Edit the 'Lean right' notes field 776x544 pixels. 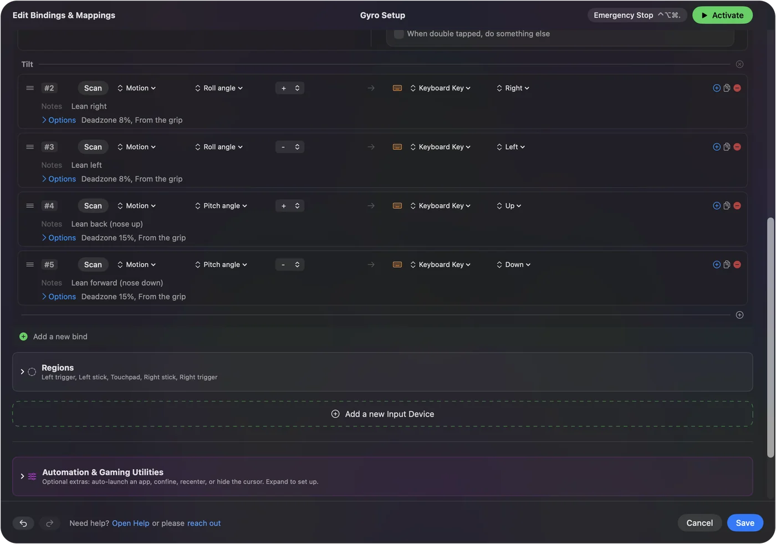[89, 106]
